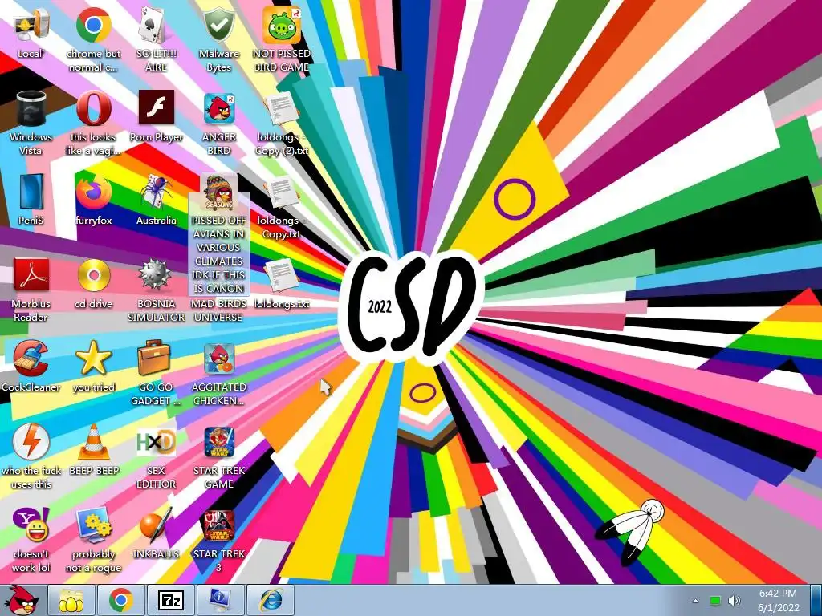Open the "Morbius Reader" Adobe icon
The width and height of the screenshot is (822, 616).
(x=31, y=276)
